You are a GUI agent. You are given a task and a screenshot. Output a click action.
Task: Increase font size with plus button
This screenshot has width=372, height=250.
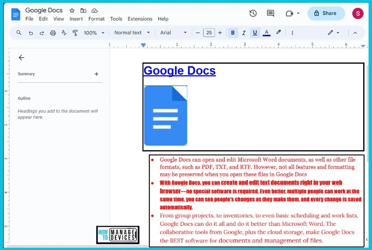(x=220, y=33)
